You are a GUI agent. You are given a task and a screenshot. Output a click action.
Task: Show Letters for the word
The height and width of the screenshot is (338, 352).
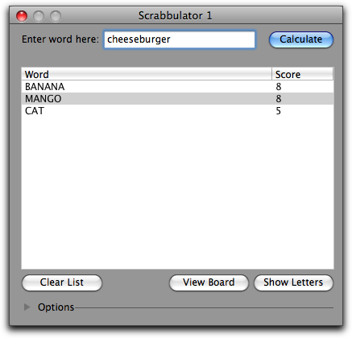coord(293,282)
